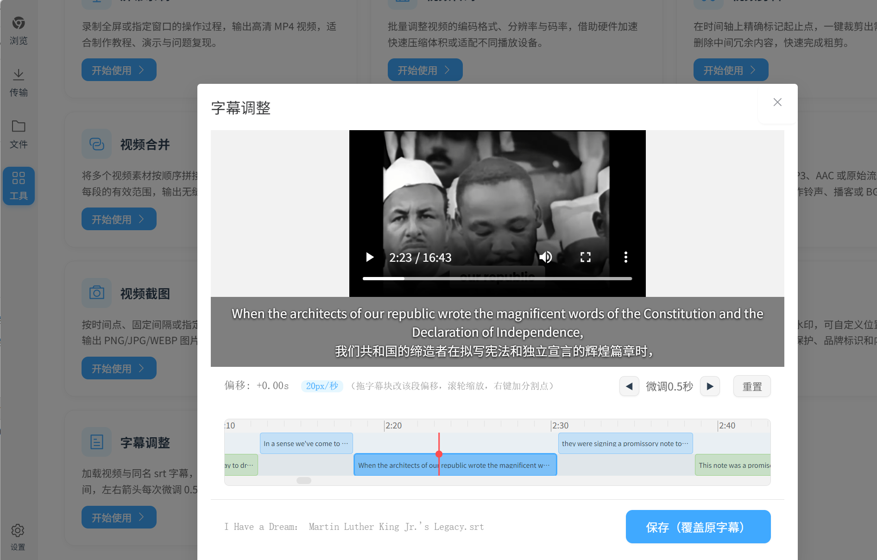
Task: Click 开始使用 under the screen recording card
Action: point(119,70)
